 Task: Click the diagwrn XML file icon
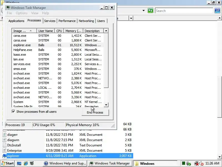pos(4,140)
